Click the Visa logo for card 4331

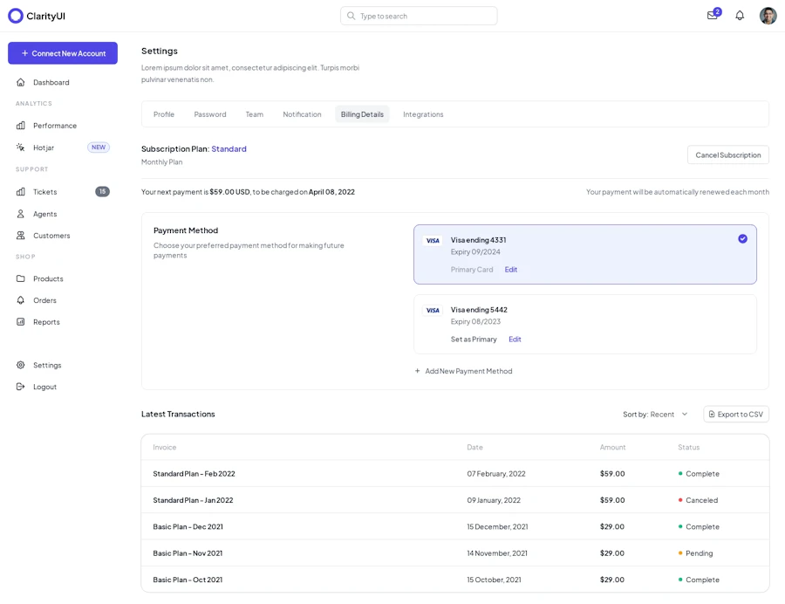tap(433, 240)
